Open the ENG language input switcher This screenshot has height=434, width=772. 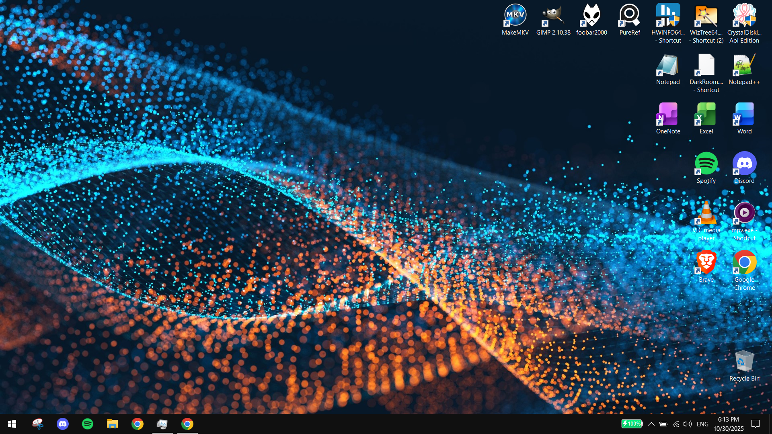pyautogui.click(x=702, y=424)
